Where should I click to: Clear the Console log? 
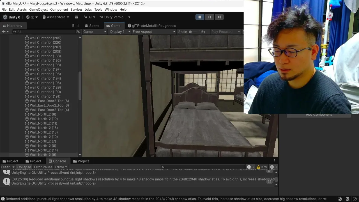point(5,167)
